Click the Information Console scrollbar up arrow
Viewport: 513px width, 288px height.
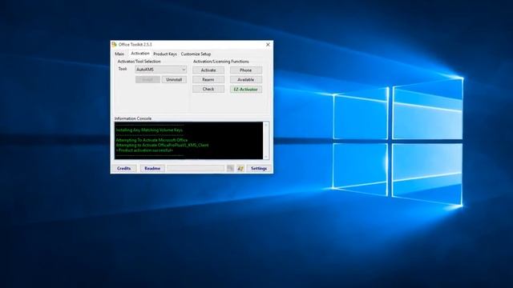tap(266, 125)
